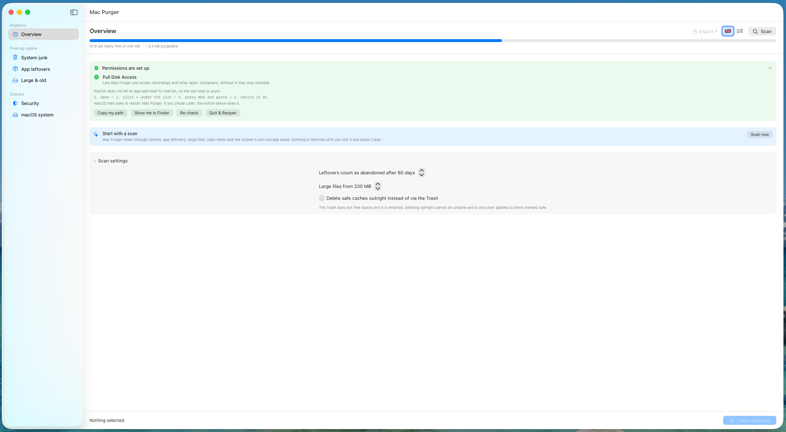This screenshot has height=432, width=786.
Task: Collapse the Scan settings section
Action: [95, 161]
